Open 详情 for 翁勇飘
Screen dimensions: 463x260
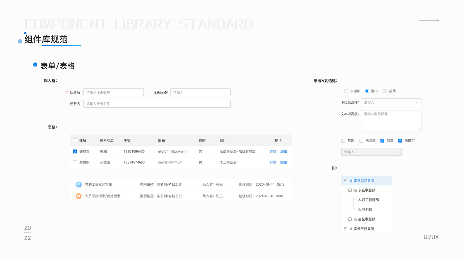point(273,162)
